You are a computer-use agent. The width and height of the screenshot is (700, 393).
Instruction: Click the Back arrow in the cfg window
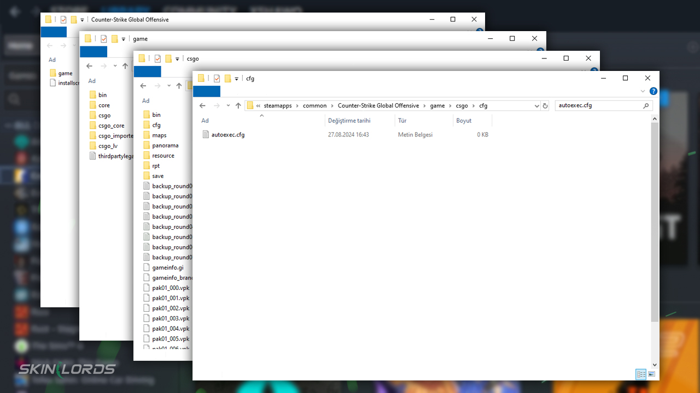pos(202,106)
